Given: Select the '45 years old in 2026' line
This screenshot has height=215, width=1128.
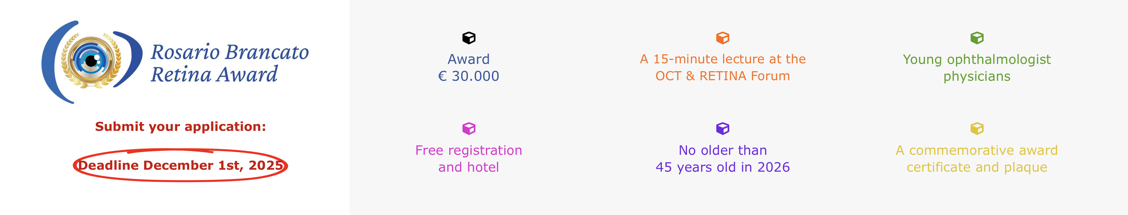Looking at the screenshot, I should 722,167.
